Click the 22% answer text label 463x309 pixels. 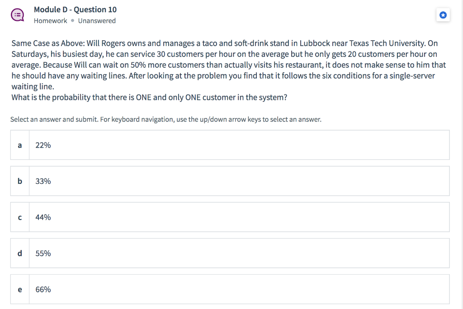[43, 145]
